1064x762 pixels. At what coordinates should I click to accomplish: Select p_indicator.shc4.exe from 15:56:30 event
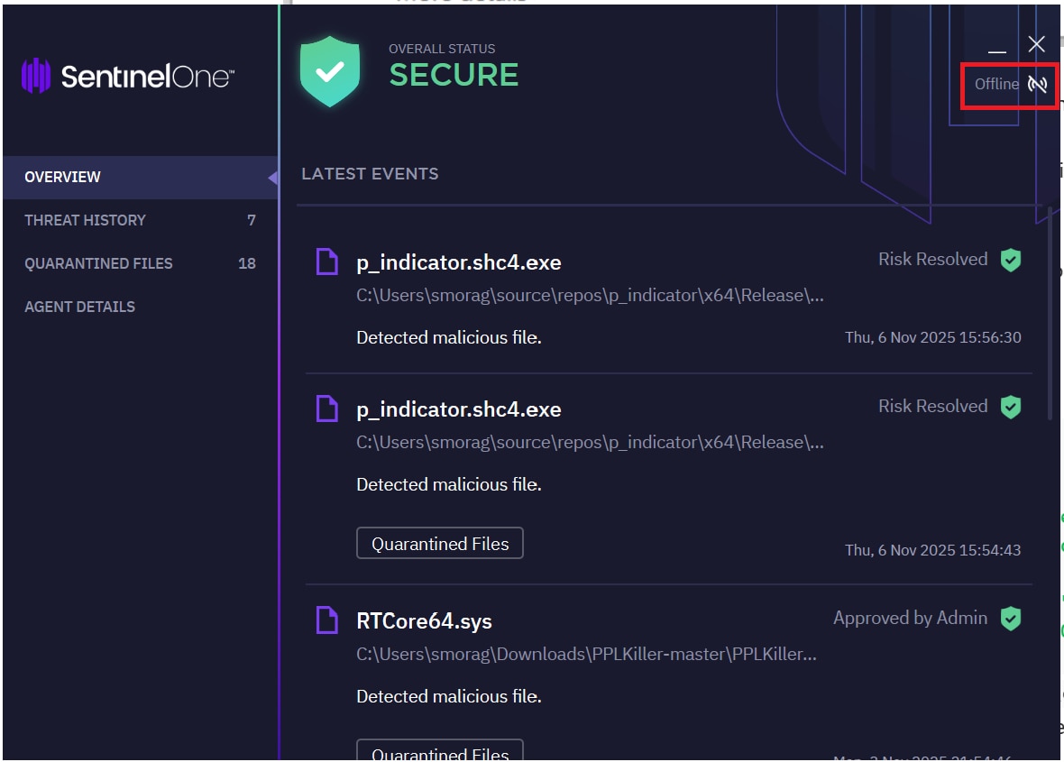[x=459, y=262]
